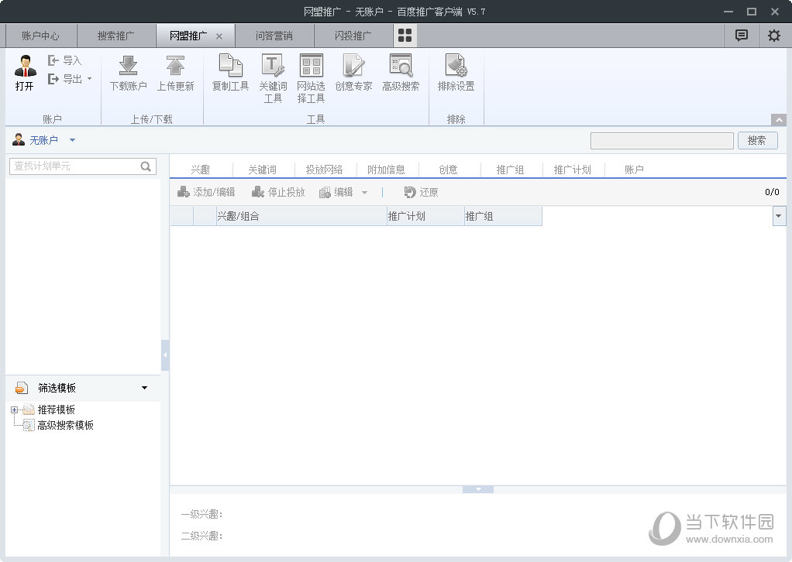This screenshot has height=562, width=792.
Task: Click the 上传更新 upload icon
Action: coord(175,67)
